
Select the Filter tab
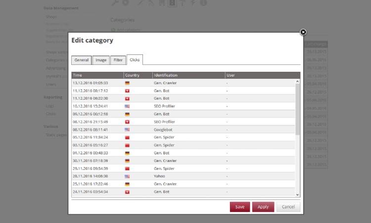pos(118,60)
